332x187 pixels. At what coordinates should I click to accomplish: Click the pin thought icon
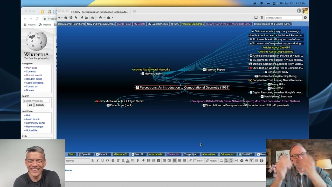[x=82, y=18]
